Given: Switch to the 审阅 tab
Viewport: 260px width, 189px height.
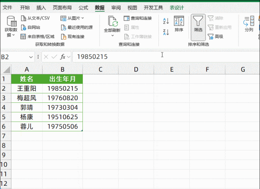Looking at the screenshot, I should click(x=116, y=7).
